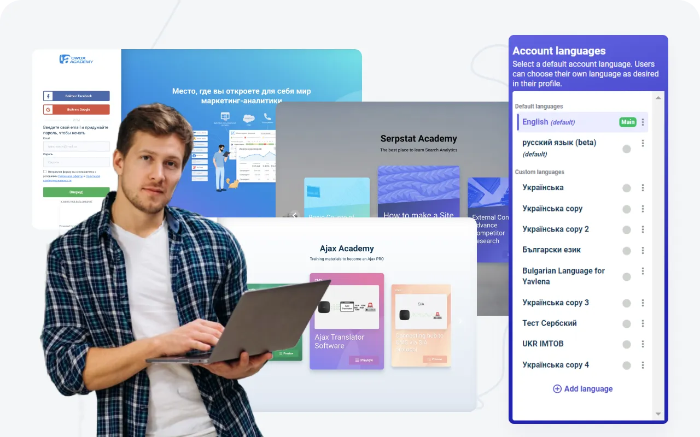Open options for Bulgarian Language for Yavlena

(643, 271)
